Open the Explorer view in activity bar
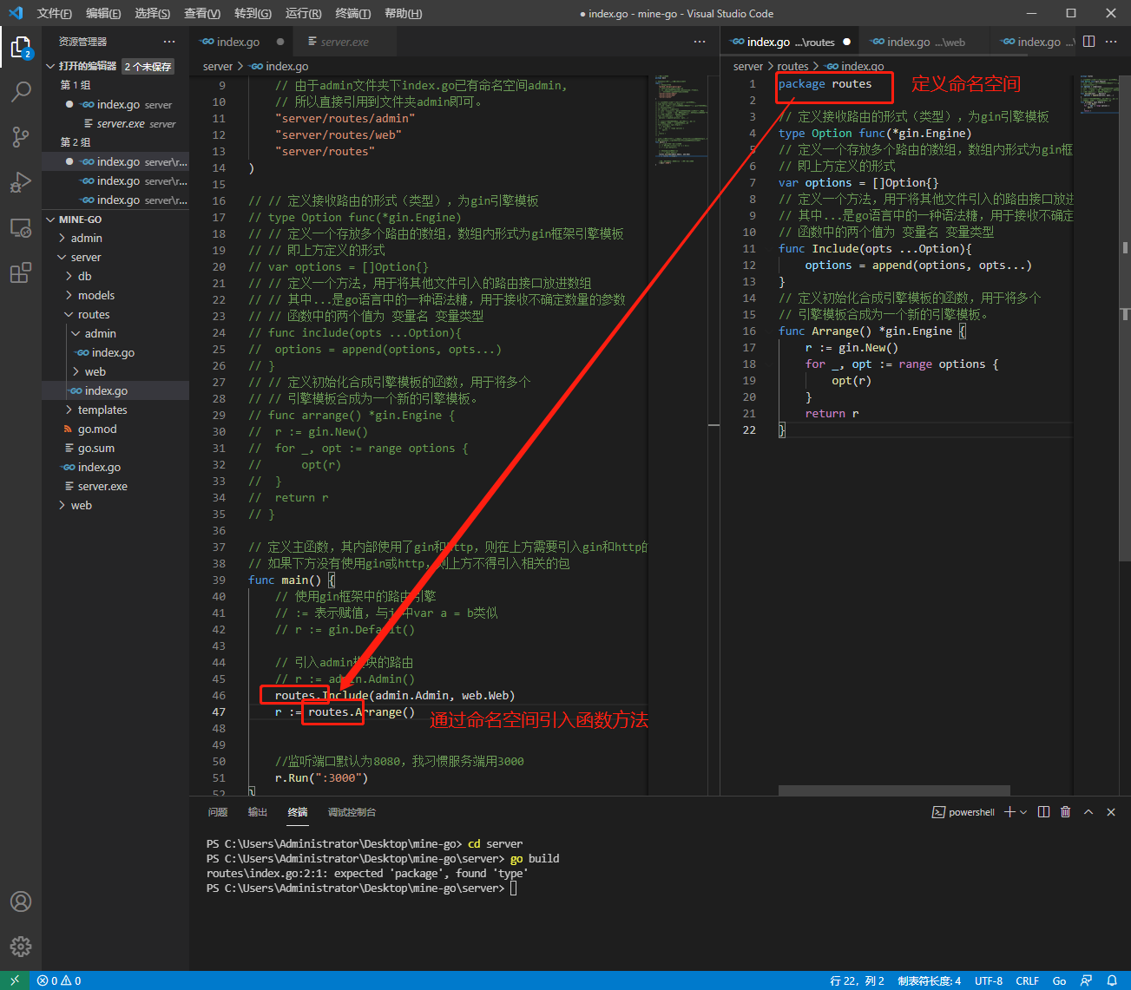This screenshot has width=1131, height=990. pos(21,47)
